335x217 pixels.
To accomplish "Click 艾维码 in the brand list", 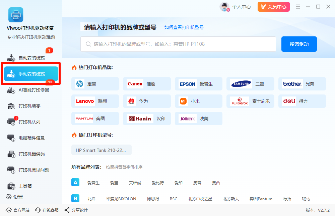I will click(x=135, y=183).
